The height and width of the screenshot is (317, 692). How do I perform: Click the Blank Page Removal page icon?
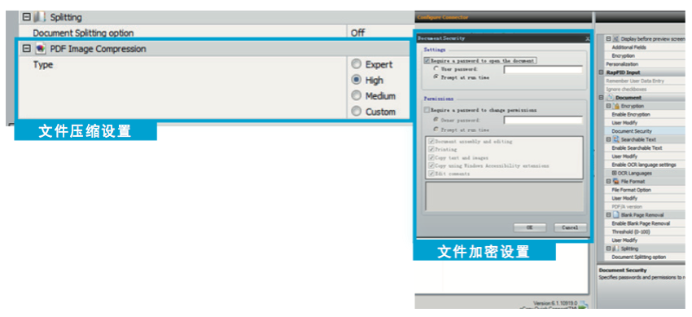(616, 215)
